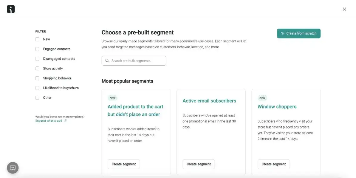
Task: Click the Omnisend logo in the top left
Action: pos(10,9)
